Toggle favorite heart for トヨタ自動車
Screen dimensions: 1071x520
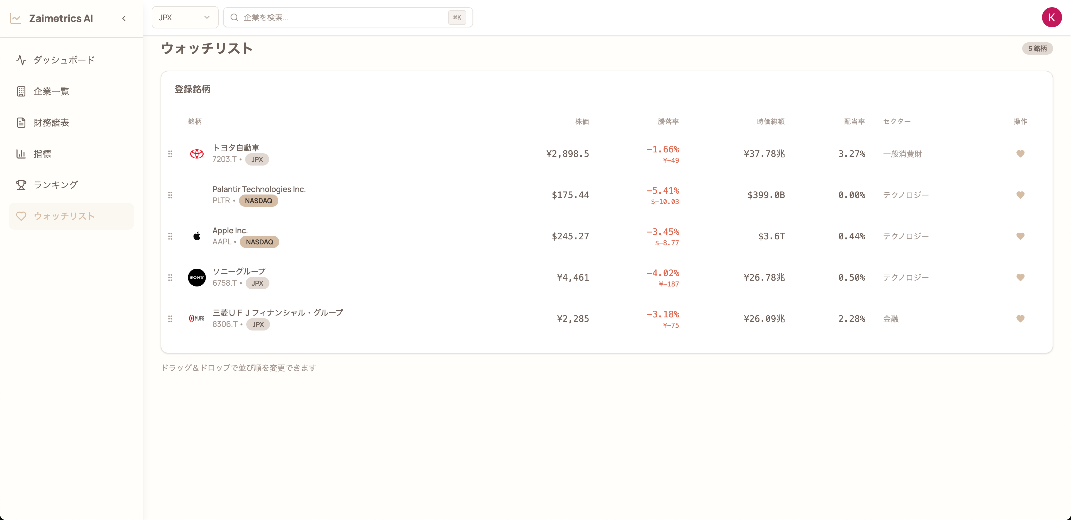coord(1020,154)
